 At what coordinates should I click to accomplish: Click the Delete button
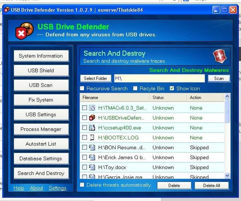tap(174, 185)
